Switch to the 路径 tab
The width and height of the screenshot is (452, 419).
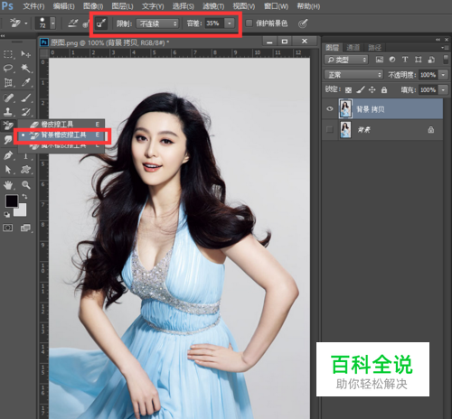click(x=374, y=47)
